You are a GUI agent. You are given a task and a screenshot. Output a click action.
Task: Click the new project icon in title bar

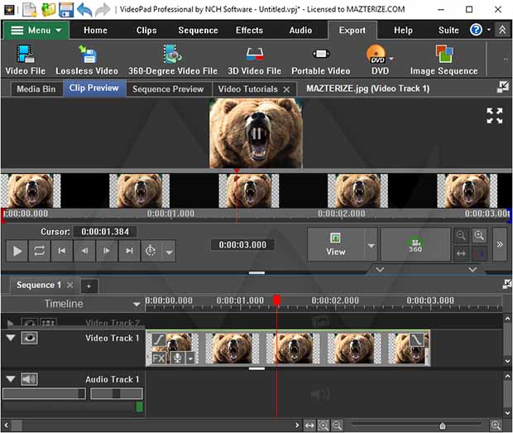30,9
